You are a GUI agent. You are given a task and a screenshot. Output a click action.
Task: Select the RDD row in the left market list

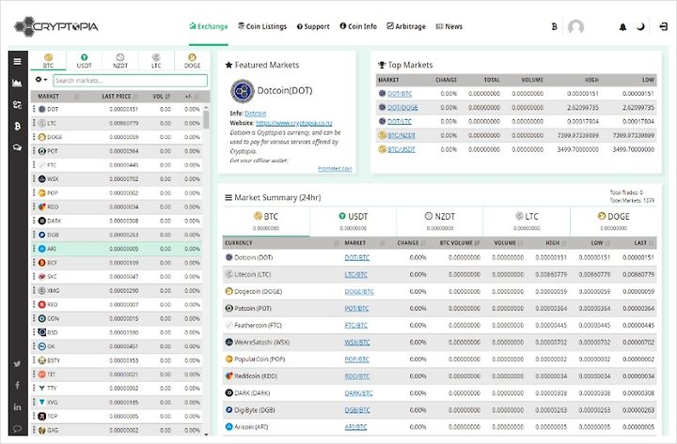click(117, 207)
